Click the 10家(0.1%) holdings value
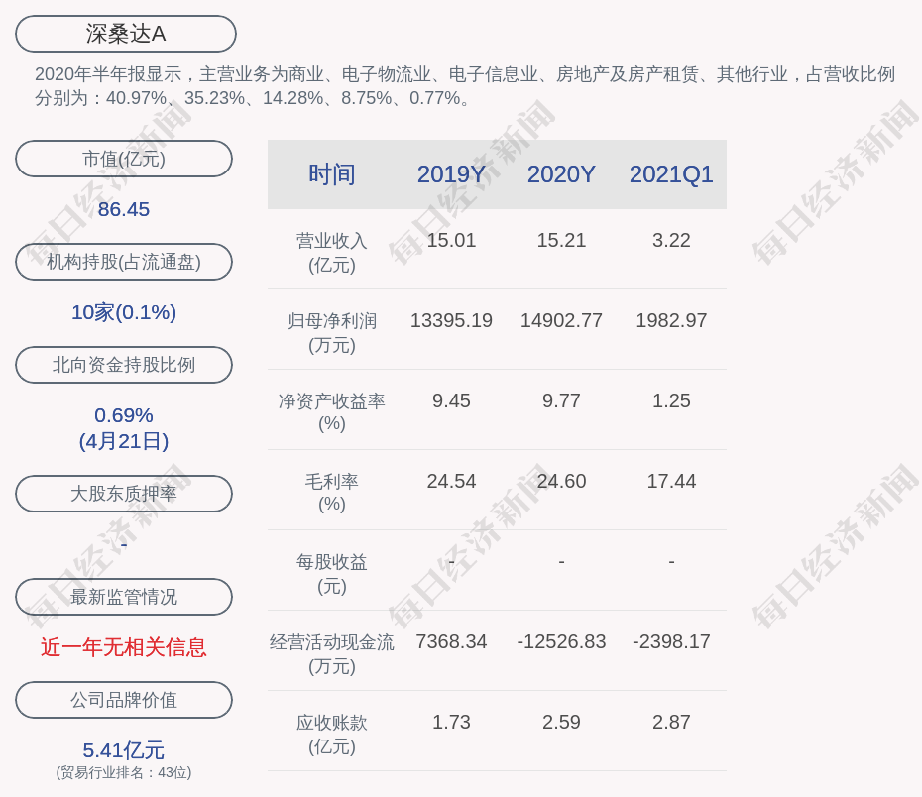922x797 pixels. click(124, 312)
